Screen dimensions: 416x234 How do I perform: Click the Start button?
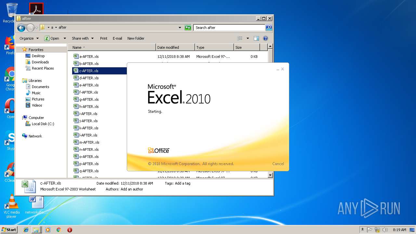click(9, 230)
